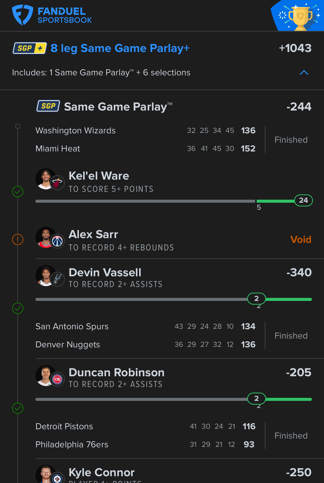Image resolution: width=324 pixels, height=483 pixels.
Task: Click the 24 marker on Ware's points bar
Action: pyautogui.click(x=303, y=200)
